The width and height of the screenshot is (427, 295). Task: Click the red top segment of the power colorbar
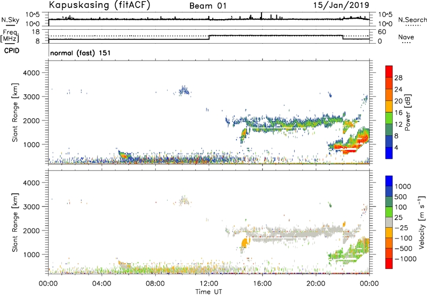389,71
